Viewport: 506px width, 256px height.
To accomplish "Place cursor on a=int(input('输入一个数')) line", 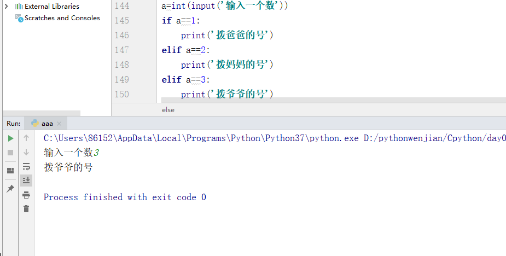I will tap(225, 5).
